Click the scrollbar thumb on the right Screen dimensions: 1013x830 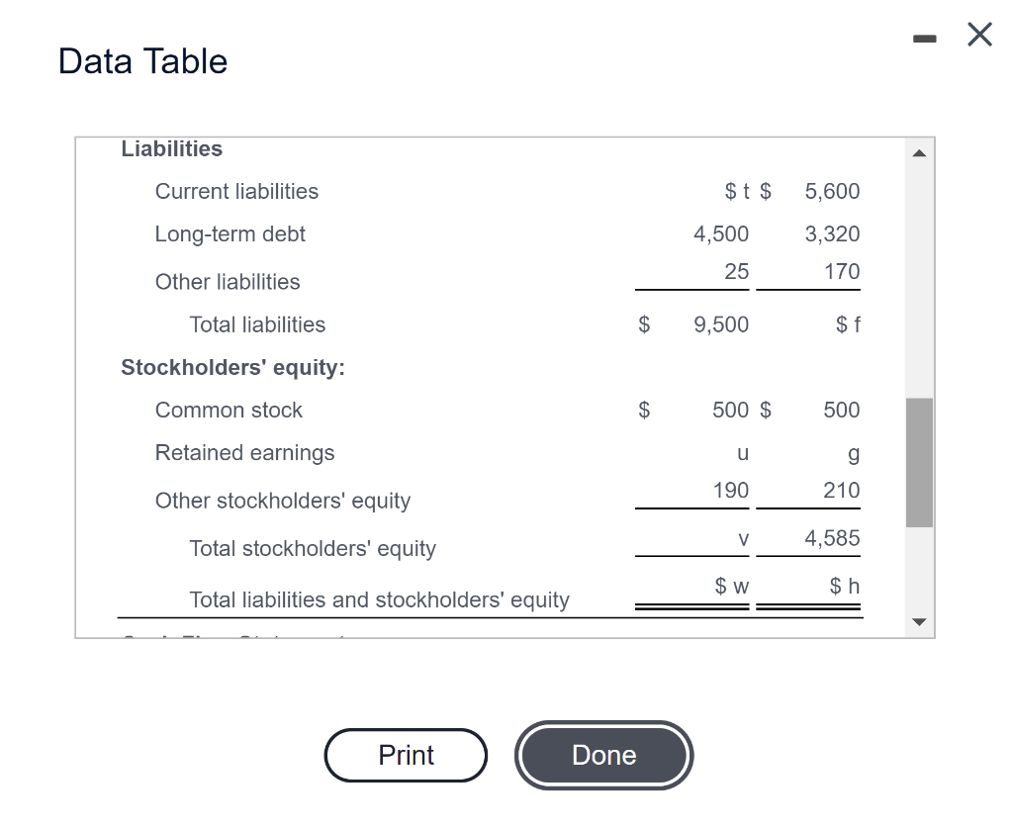pos(919,460)
